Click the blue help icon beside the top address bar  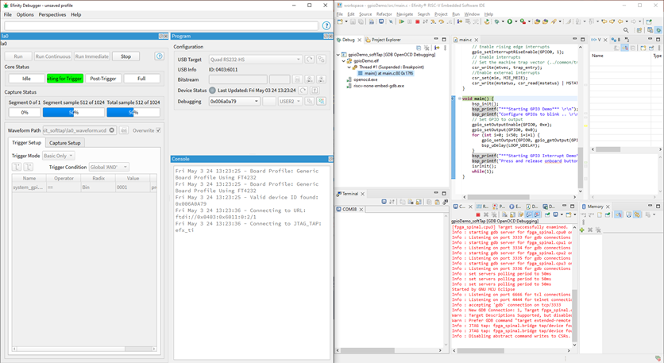click(326, 25)
